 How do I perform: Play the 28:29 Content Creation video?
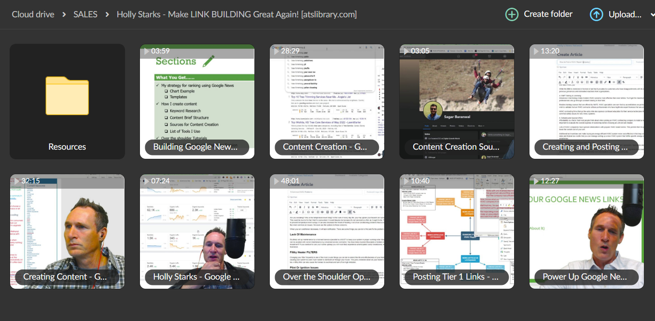(x=327, y=102)
